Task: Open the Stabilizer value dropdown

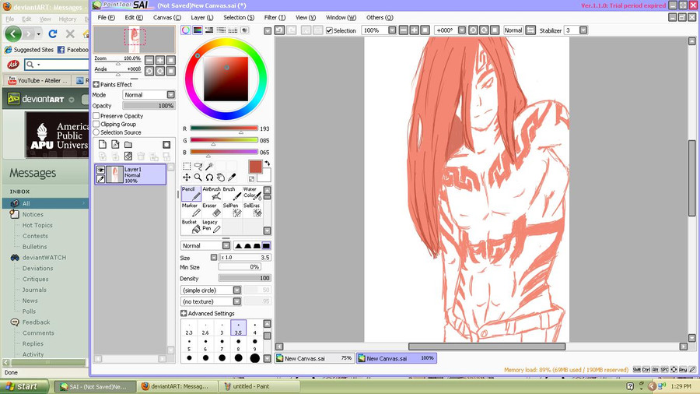Action: (x=583, y=30)
